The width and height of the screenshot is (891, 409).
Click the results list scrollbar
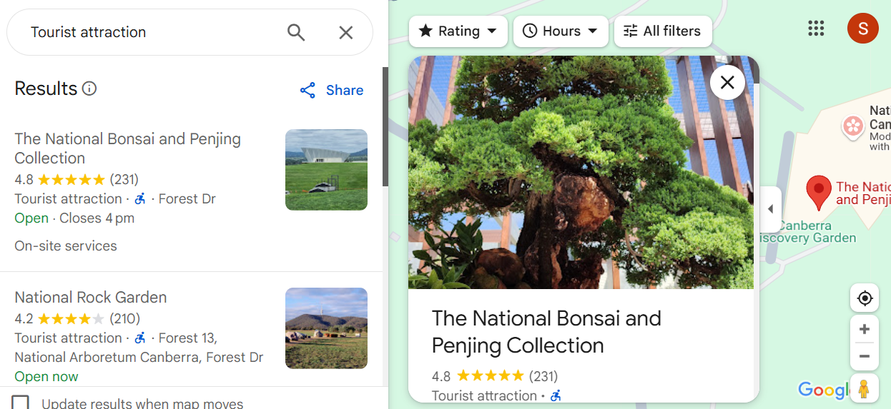coord(385,127)
